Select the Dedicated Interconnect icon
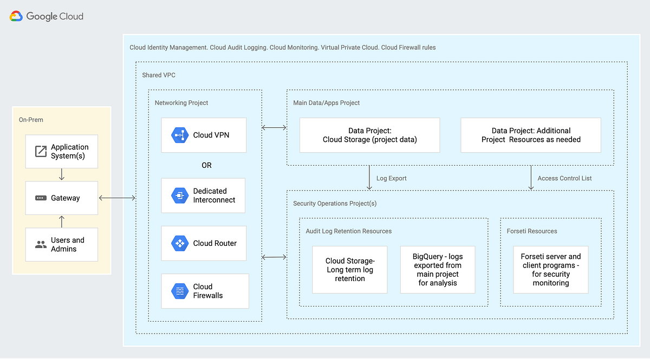650x359 pixels. pos(179,195)
